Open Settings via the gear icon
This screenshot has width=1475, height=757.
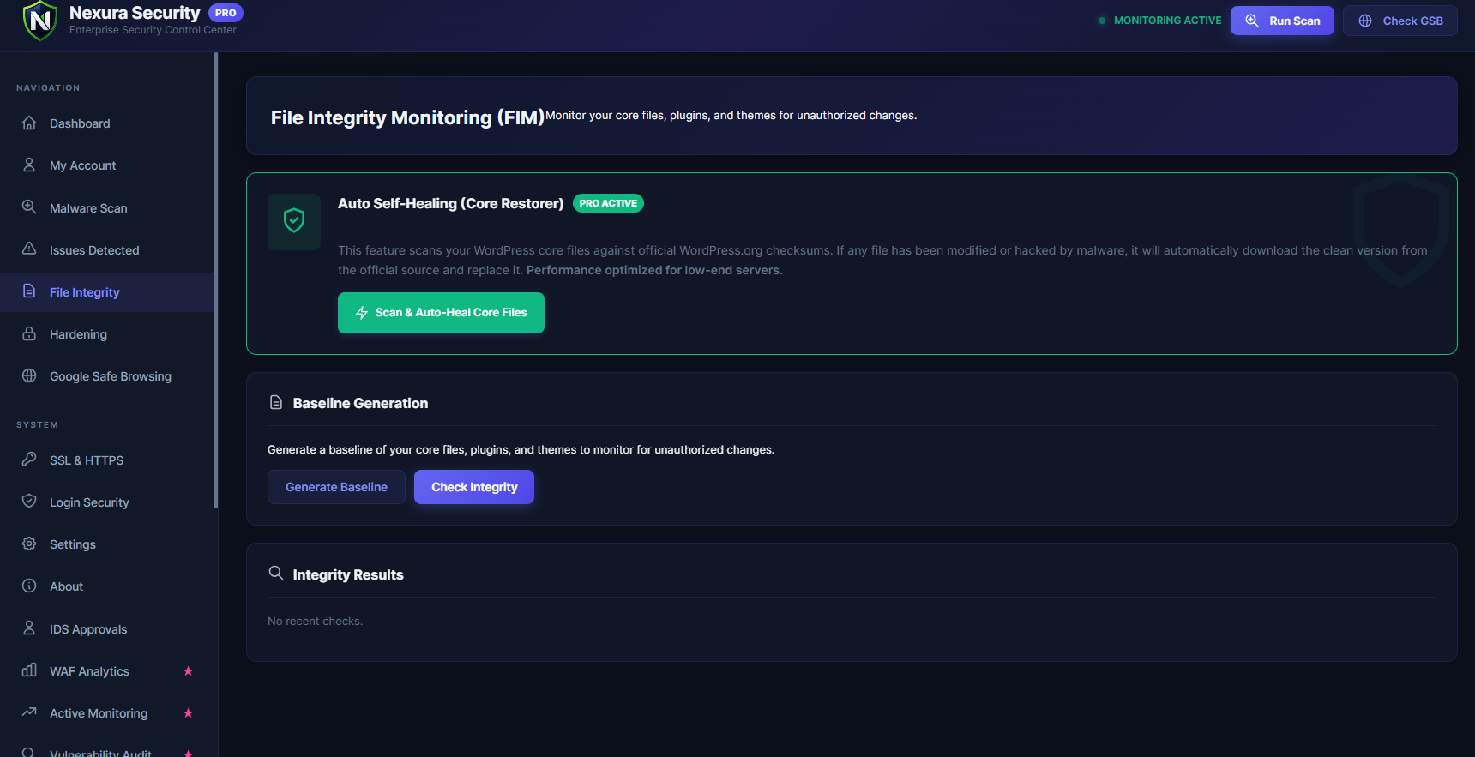point(29,544)
